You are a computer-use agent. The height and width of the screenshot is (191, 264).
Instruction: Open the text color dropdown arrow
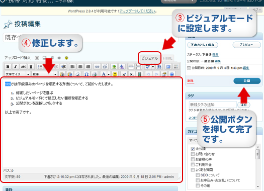(x=109, y=74)
